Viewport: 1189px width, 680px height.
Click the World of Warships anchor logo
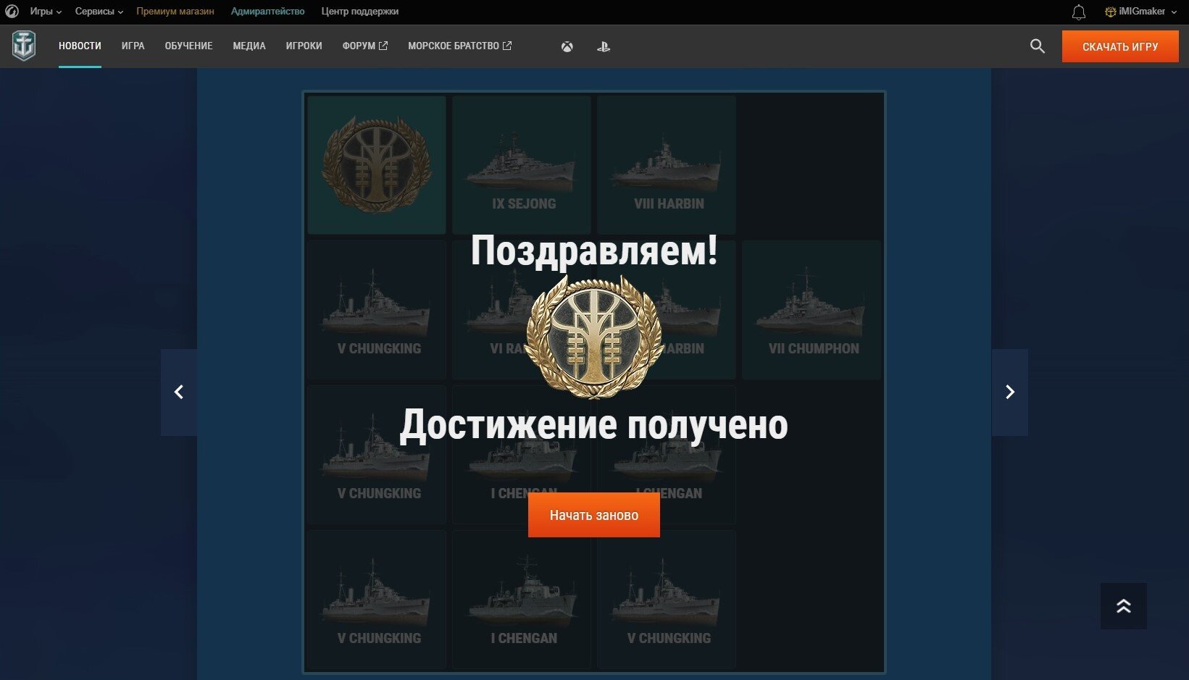click(24, 46)
